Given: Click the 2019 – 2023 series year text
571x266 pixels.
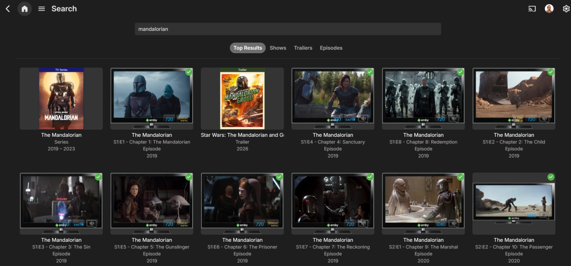Looking at the screenshot, I should [61, 149].
